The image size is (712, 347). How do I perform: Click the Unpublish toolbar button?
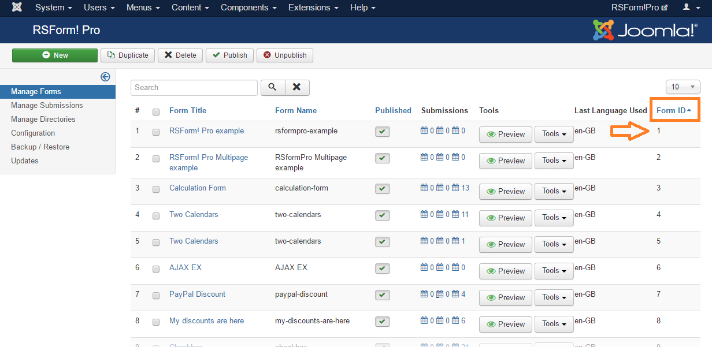coord(285,55)
